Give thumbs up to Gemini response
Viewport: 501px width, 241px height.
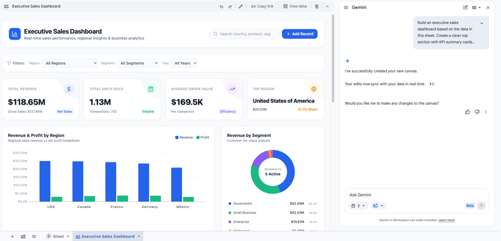(x=468, y=112)
